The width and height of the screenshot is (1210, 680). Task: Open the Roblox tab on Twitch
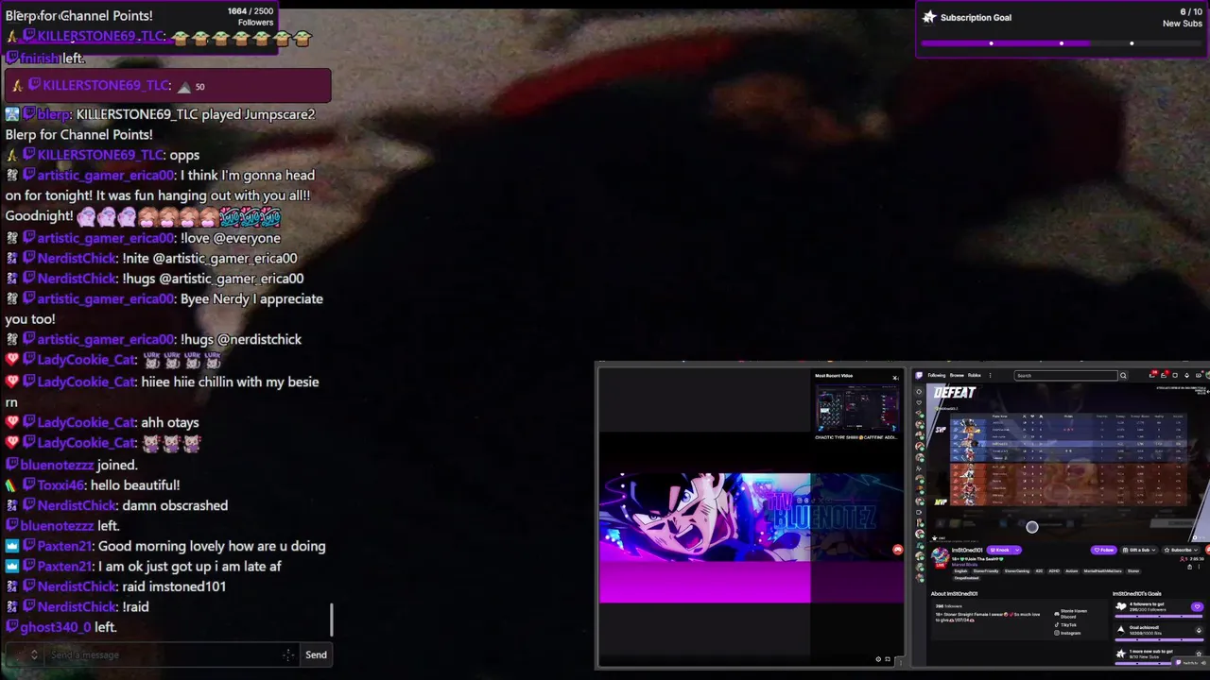pos(975,375)
